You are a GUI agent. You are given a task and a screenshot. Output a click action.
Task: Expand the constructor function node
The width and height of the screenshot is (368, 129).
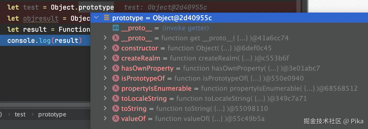[x=105, y=48]
